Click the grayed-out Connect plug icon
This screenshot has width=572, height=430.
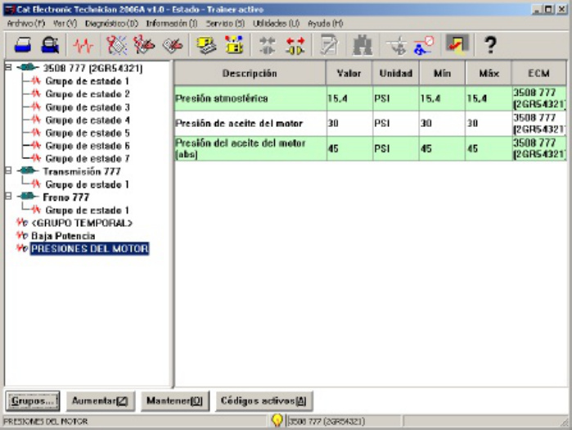(268, 46)
